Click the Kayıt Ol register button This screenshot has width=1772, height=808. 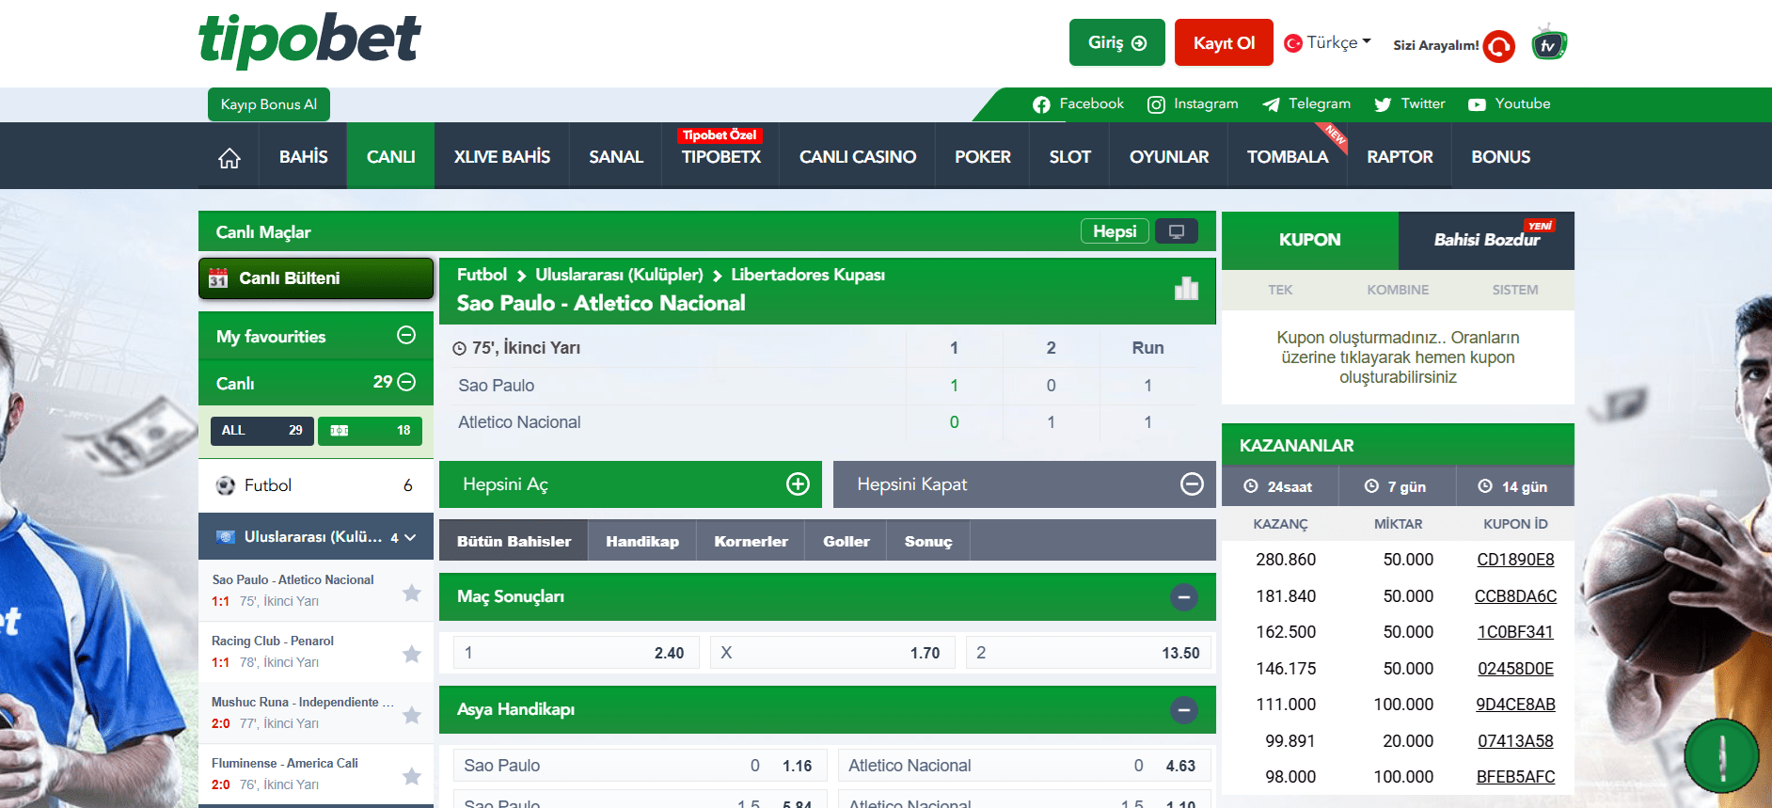pos(1223,43)
